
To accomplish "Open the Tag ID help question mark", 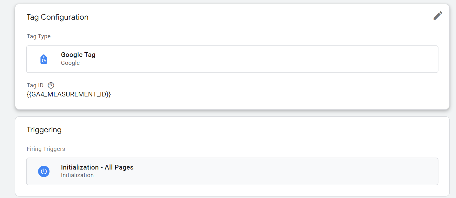I will pyautogui.click(x=51, y=85).
